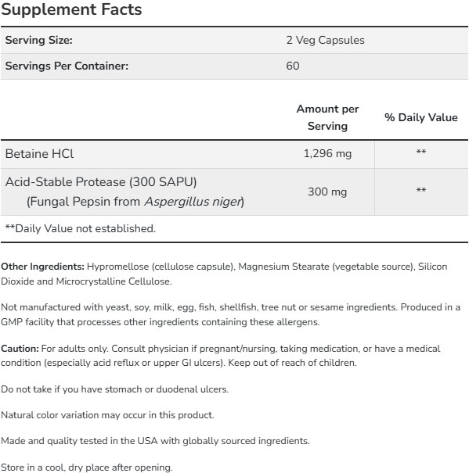The width and height of the screenshot is (469, 473).
Task: Click the Daily Value not established footnote
Action: click(x=81, y=228)
